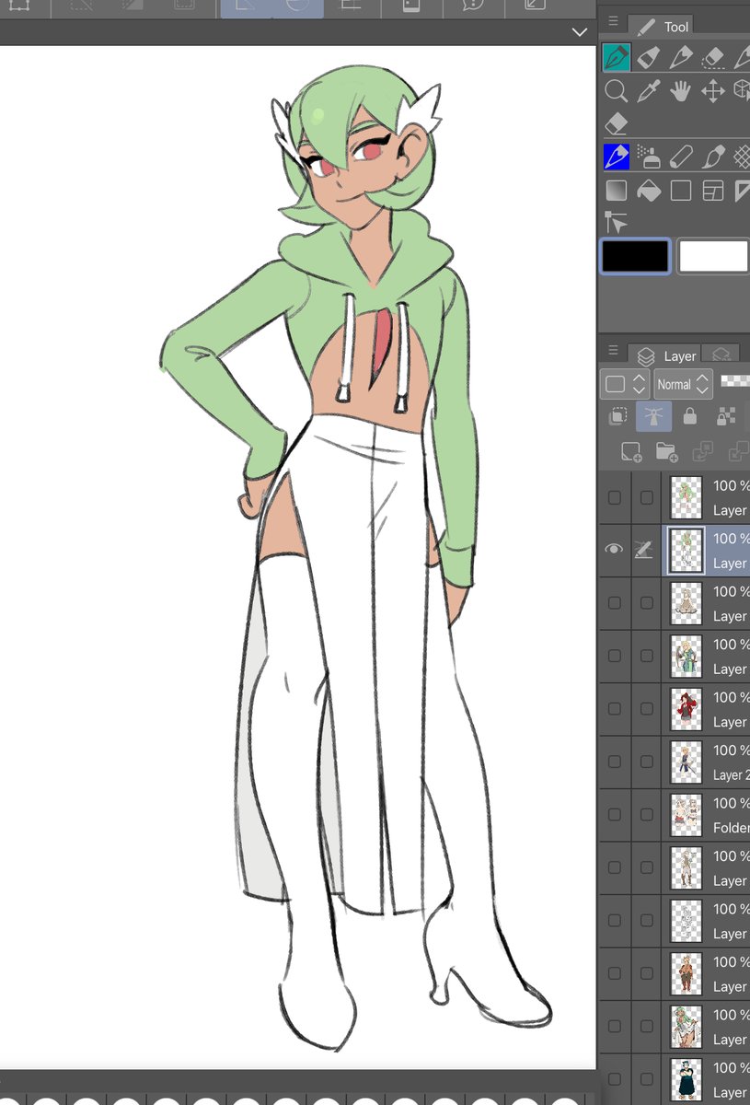Select the Ruler triangle tool

tap(742, 190)
